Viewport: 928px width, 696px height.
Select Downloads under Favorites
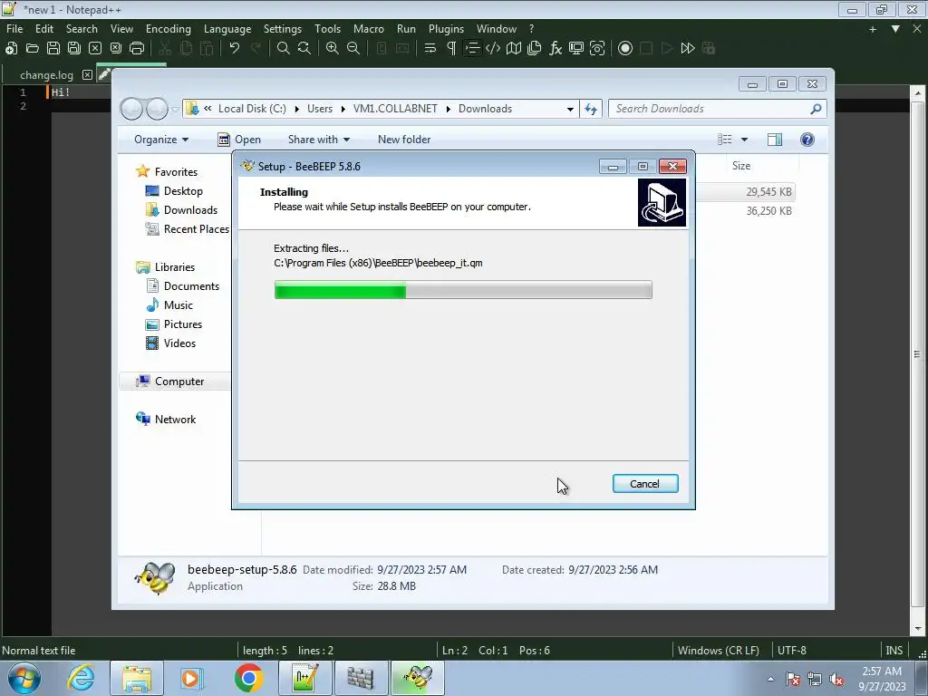point(181,210)
